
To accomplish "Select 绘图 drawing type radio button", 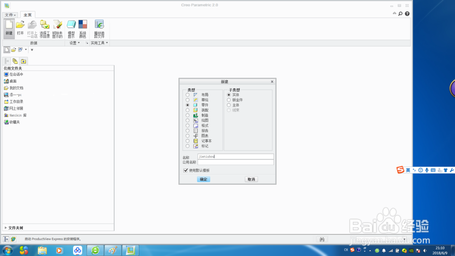I will [187, 120].
